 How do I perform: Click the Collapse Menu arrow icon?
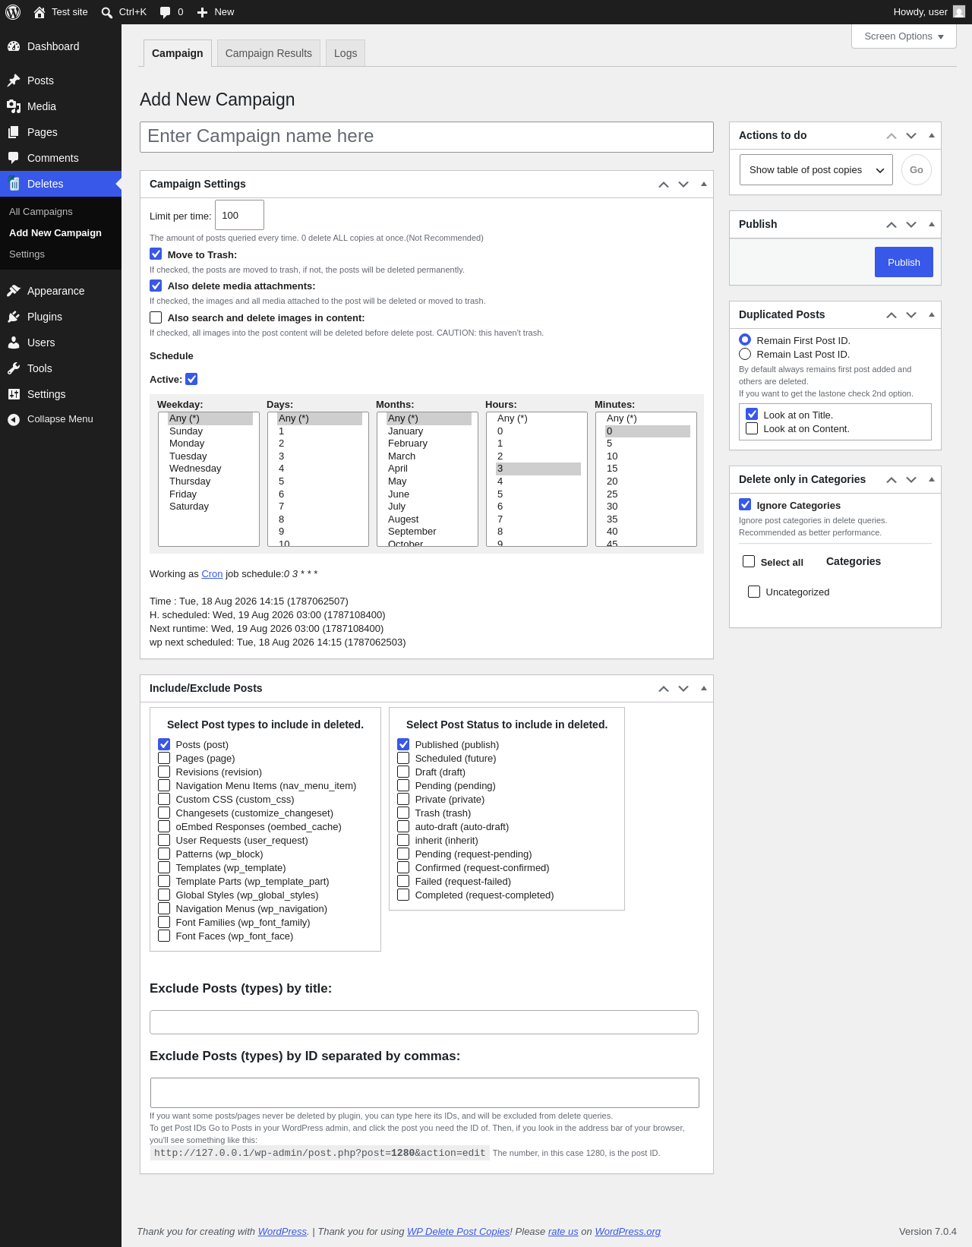coord(14,419)
